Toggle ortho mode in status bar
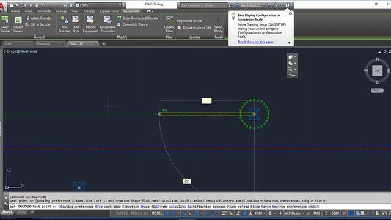This screenshot has height=220, width=391. click(191, 213)
